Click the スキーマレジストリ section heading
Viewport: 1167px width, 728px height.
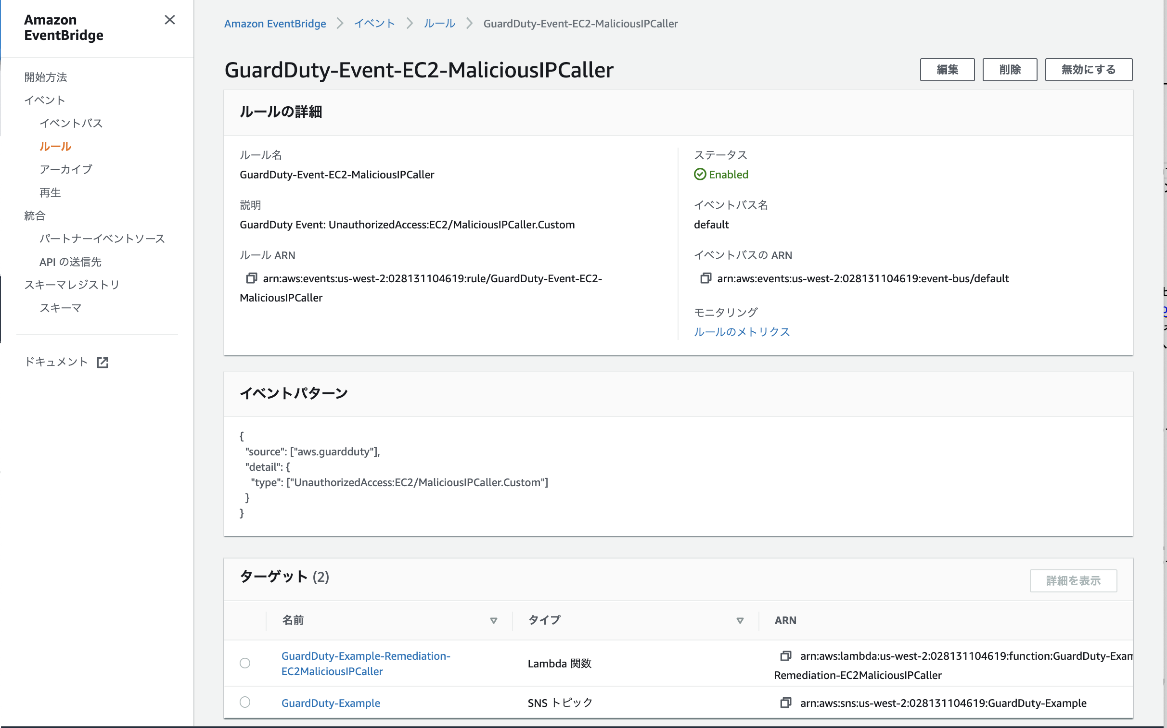pyautogui.click(x=72, y=285)
